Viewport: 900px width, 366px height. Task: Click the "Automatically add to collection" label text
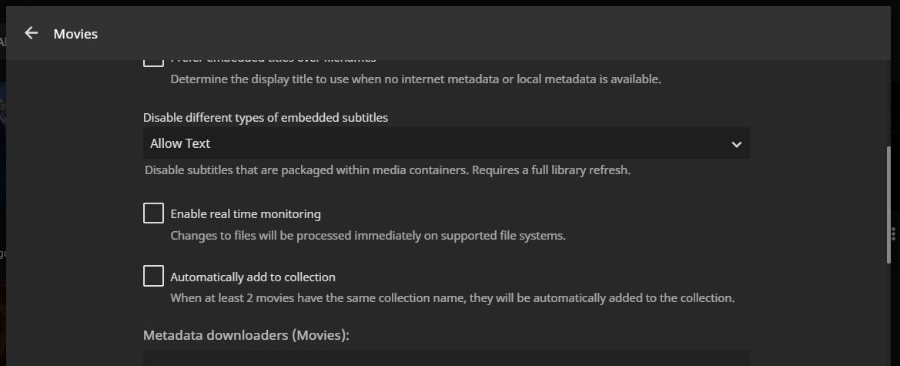[x=253, y=277]
